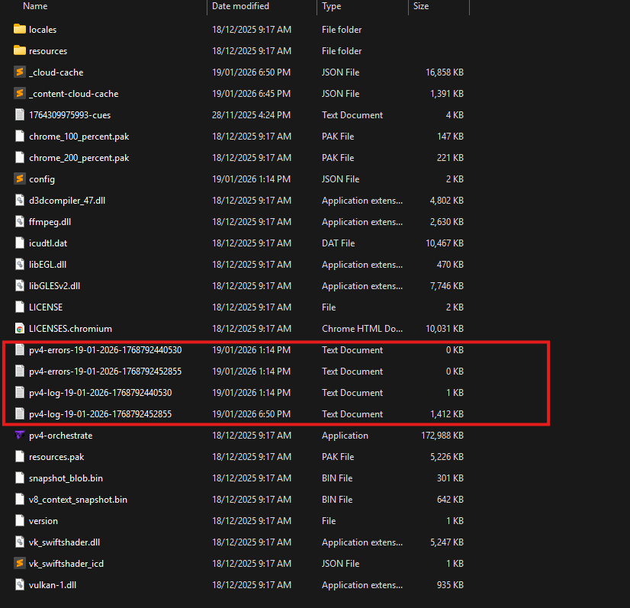This screenshot has height=608, width=630.
Task: Click the _cloud-cache JSON file icon
Action: click(x=20, y=72)
